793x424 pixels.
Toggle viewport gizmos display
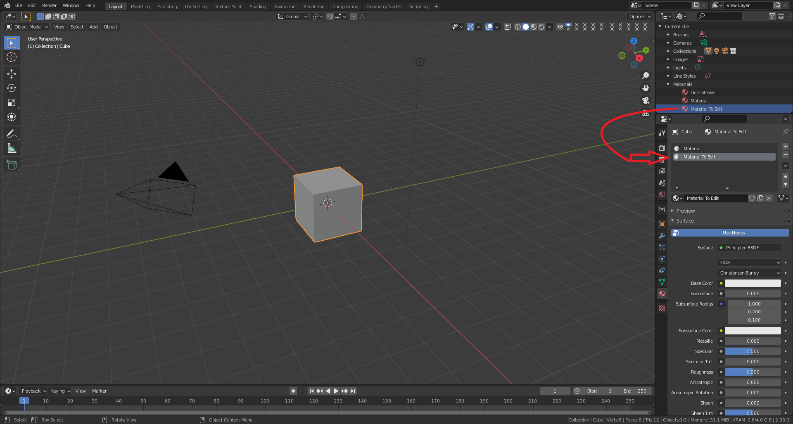click(x=470, y=27)
